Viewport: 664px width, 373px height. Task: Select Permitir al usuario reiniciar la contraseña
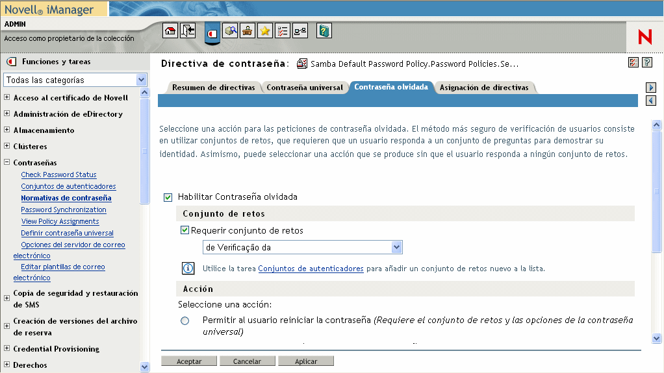[x=185, y=320]
